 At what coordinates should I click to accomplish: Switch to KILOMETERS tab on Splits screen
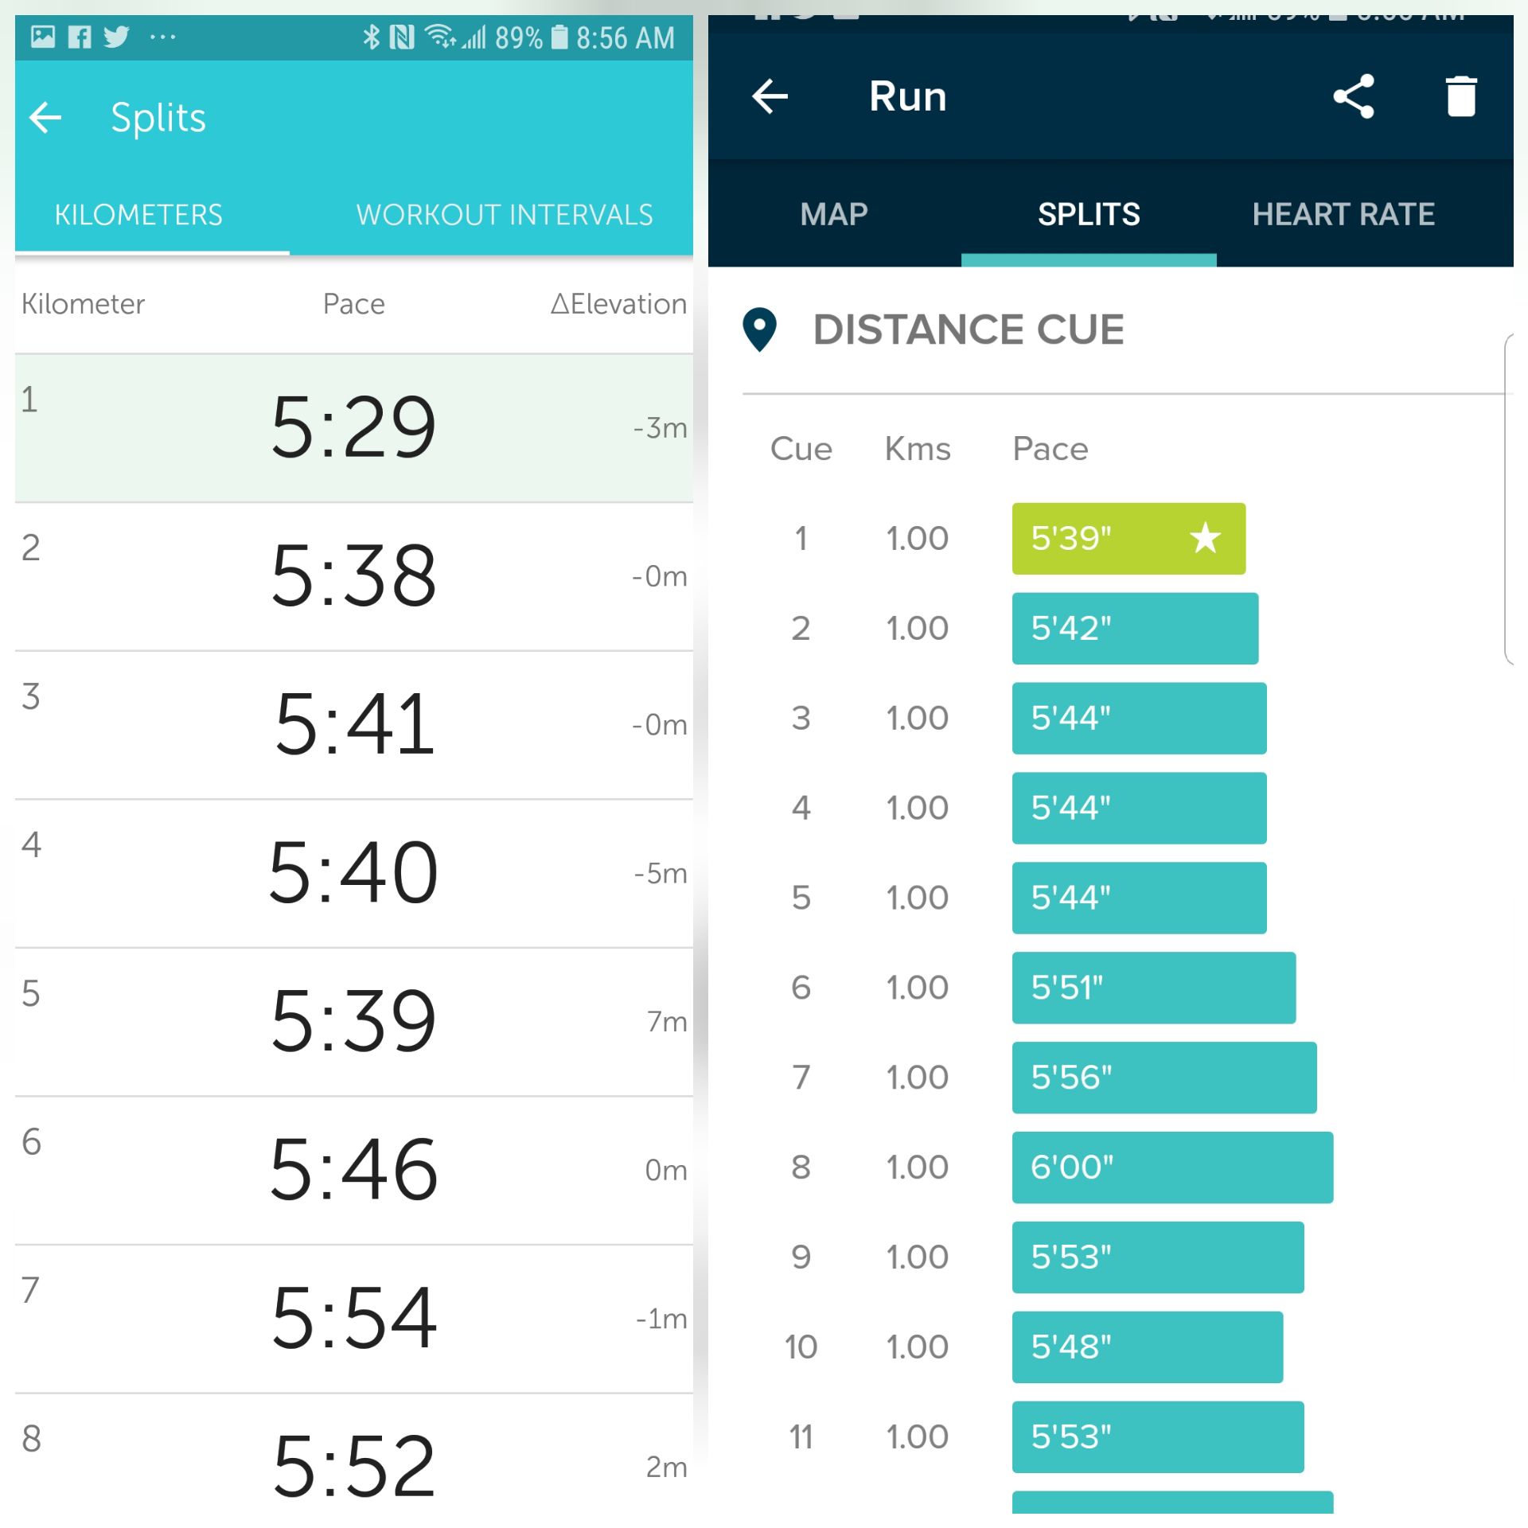[x=140, y=218]
